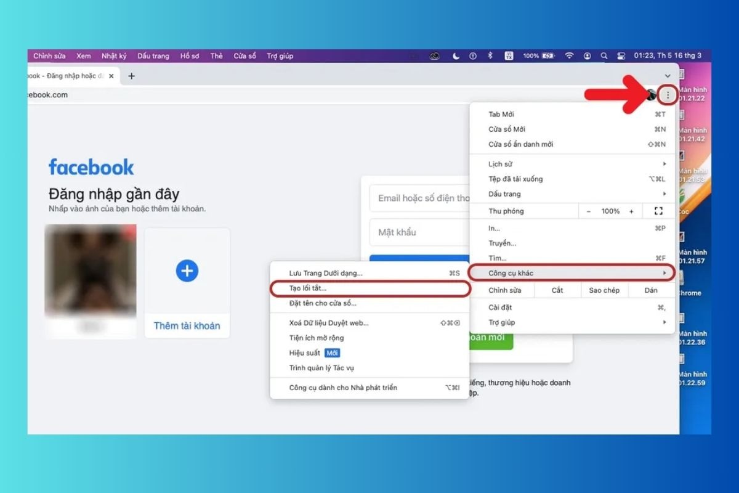Open the tab search chevron in tab strip
739x493 pixels.
pos(668,76)
